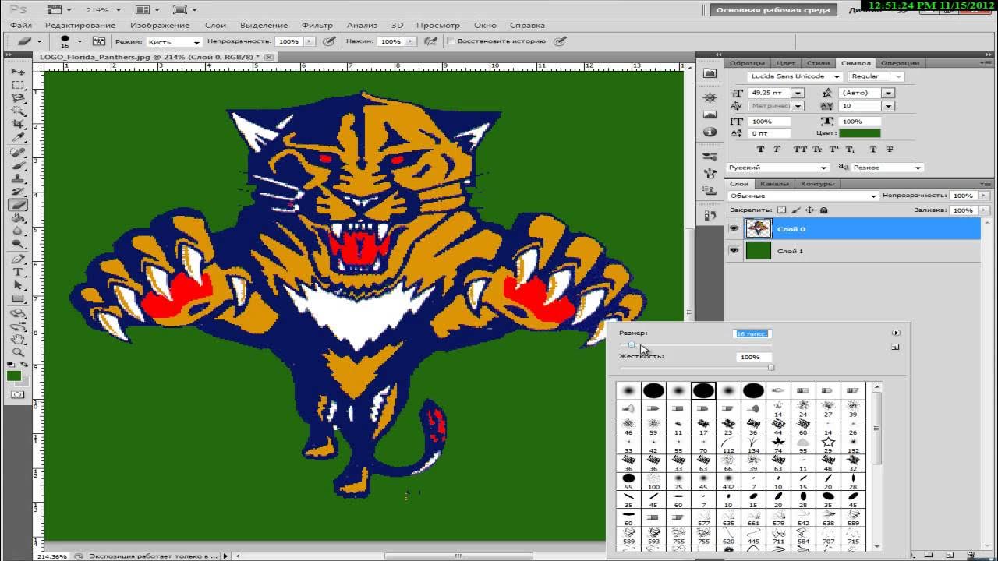The image size is (998, 561).
Task: Click foreground color swatch in toolbox
Action: [14, 376]
